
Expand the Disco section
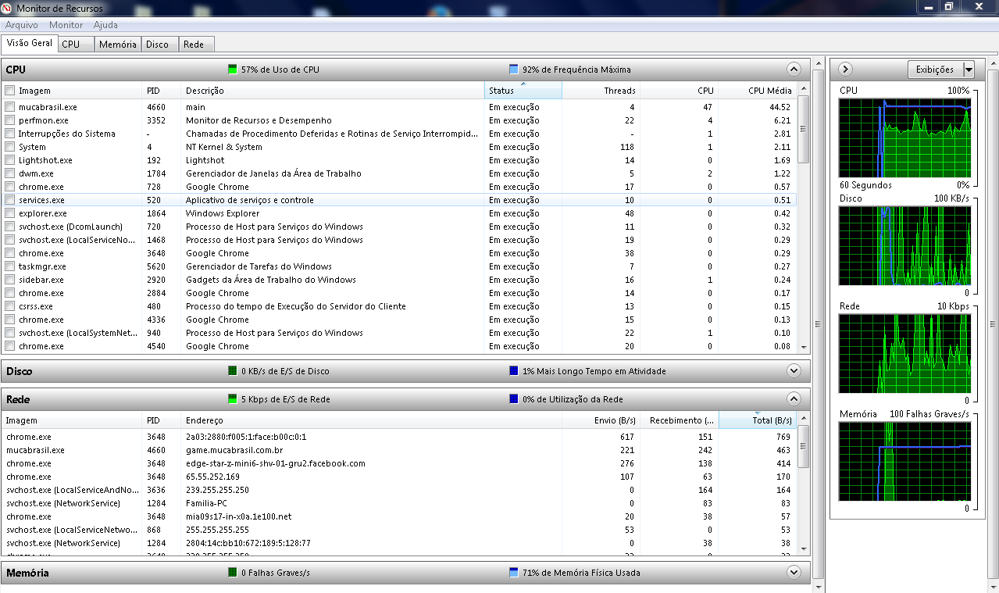click(x=794, y=371)
